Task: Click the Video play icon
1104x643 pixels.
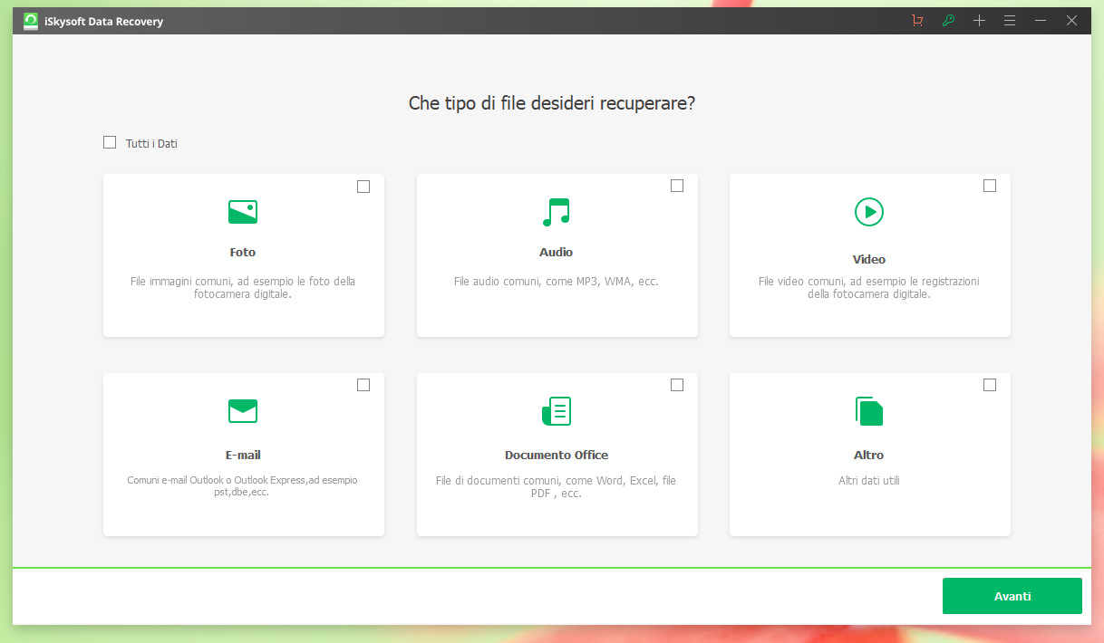Action: click(x=869, y=212)
